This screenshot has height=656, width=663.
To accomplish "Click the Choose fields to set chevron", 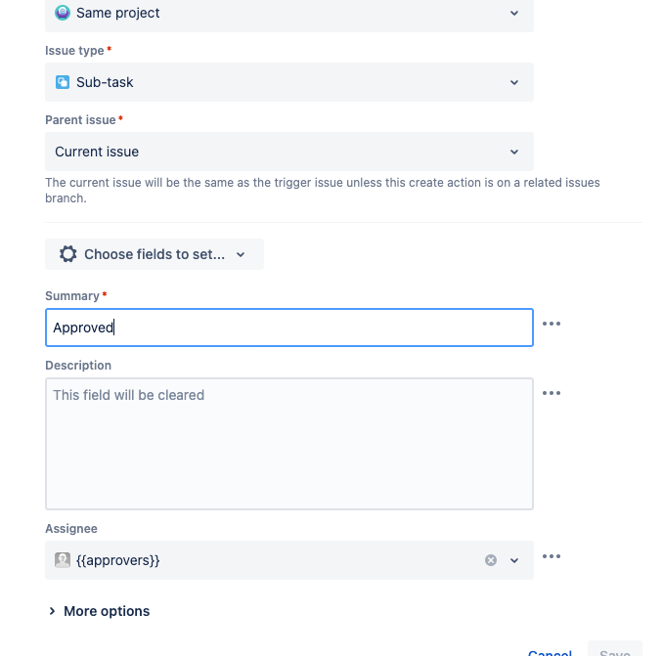I will click(241, 254).
